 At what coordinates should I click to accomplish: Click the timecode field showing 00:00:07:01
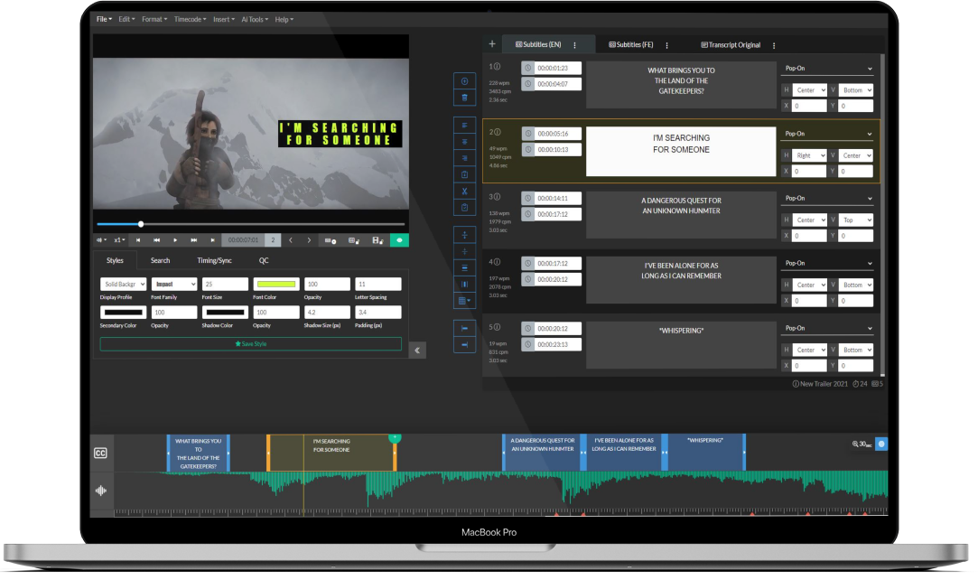[x=244, y=240]
